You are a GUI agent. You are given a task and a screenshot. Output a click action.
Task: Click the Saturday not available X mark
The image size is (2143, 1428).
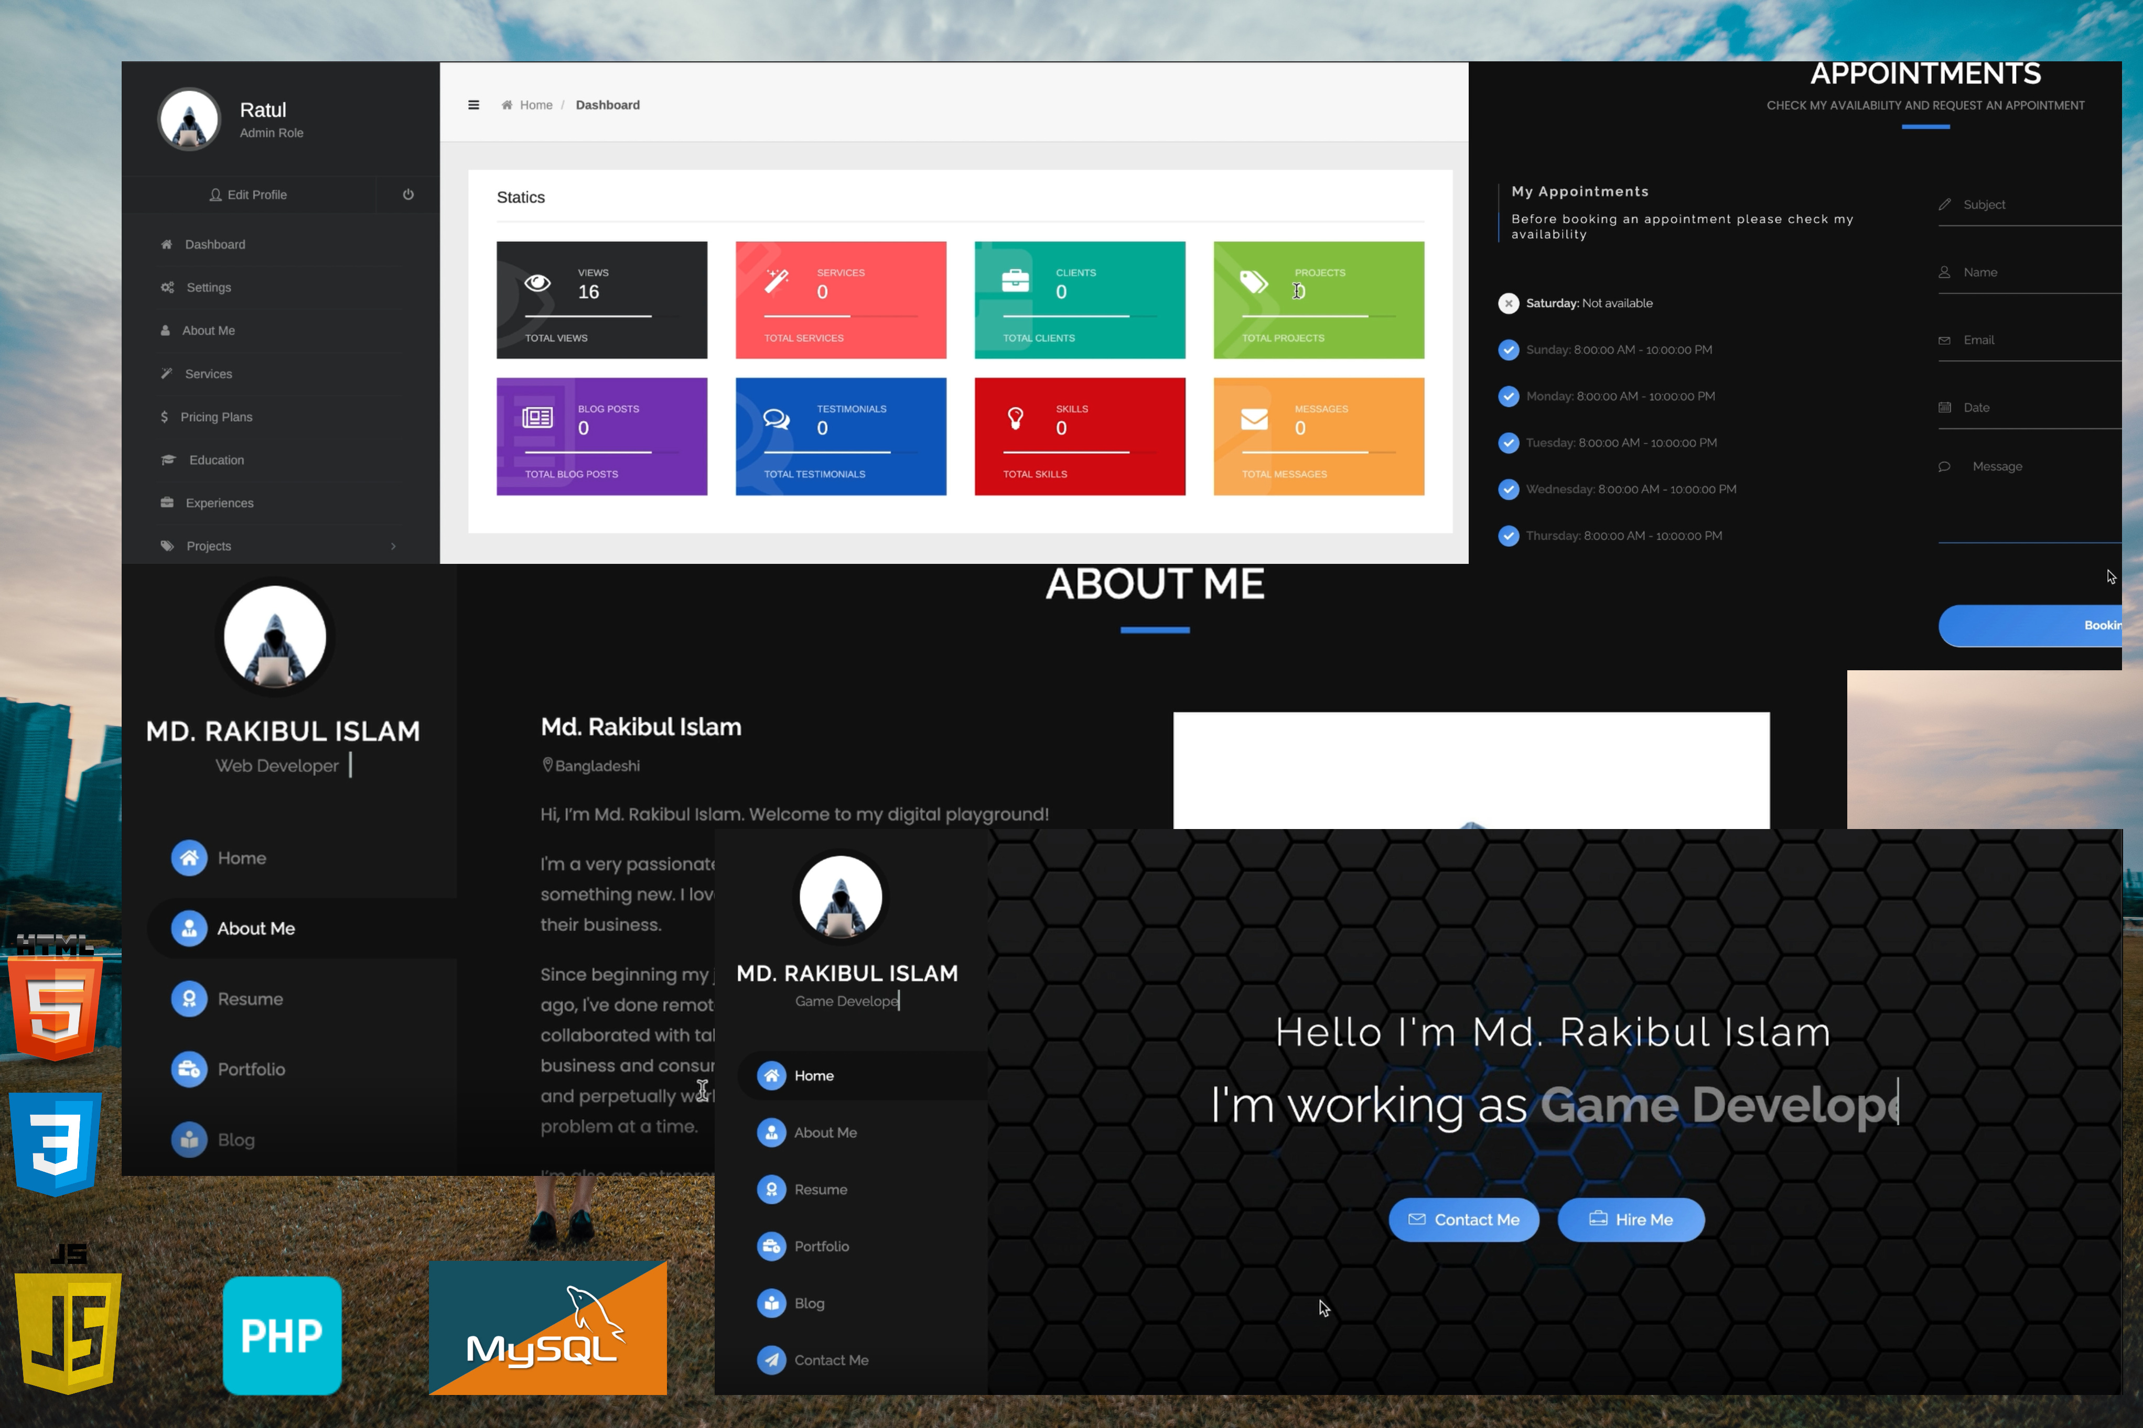click(x=1509, y=303)
